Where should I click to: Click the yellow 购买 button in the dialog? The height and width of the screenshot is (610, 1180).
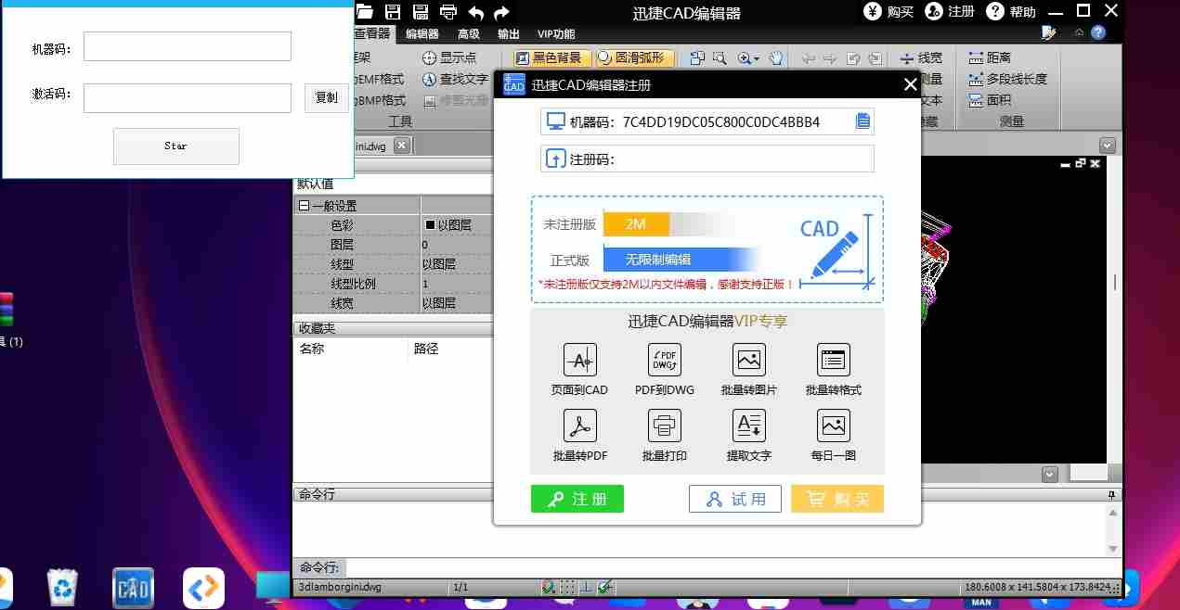pos(837,499)
